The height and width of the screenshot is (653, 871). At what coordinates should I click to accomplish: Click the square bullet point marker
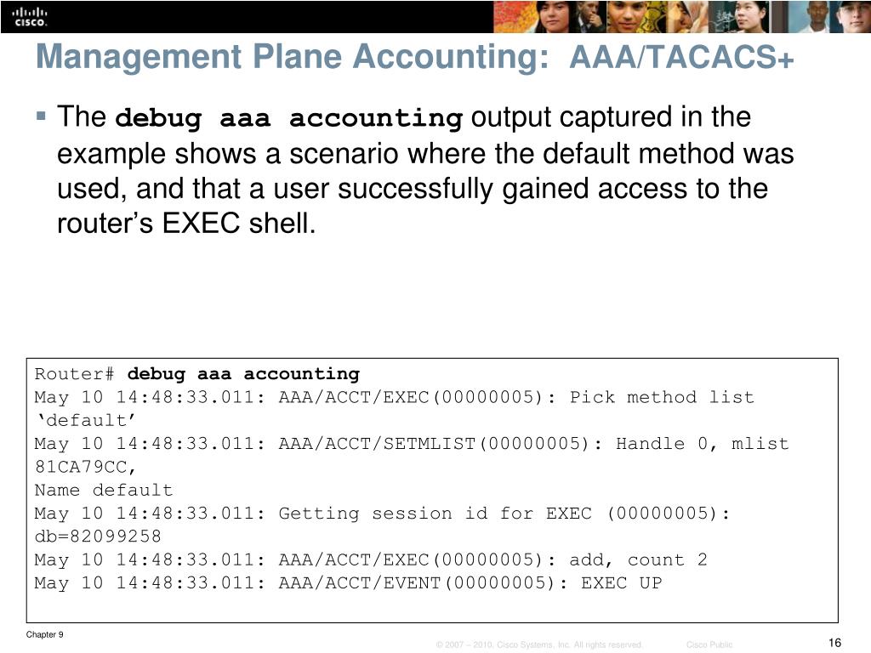pyautogui.click(x=41, y=116)
